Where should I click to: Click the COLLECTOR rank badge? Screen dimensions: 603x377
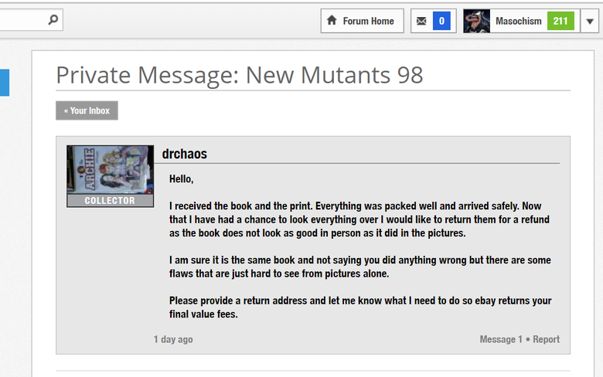click(110, 201)
